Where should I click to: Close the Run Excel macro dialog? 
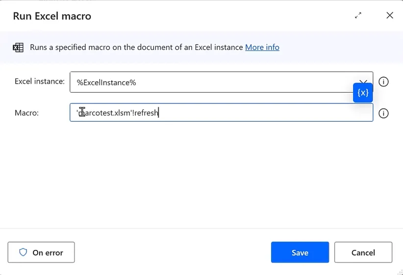click(x=390, y=15)
